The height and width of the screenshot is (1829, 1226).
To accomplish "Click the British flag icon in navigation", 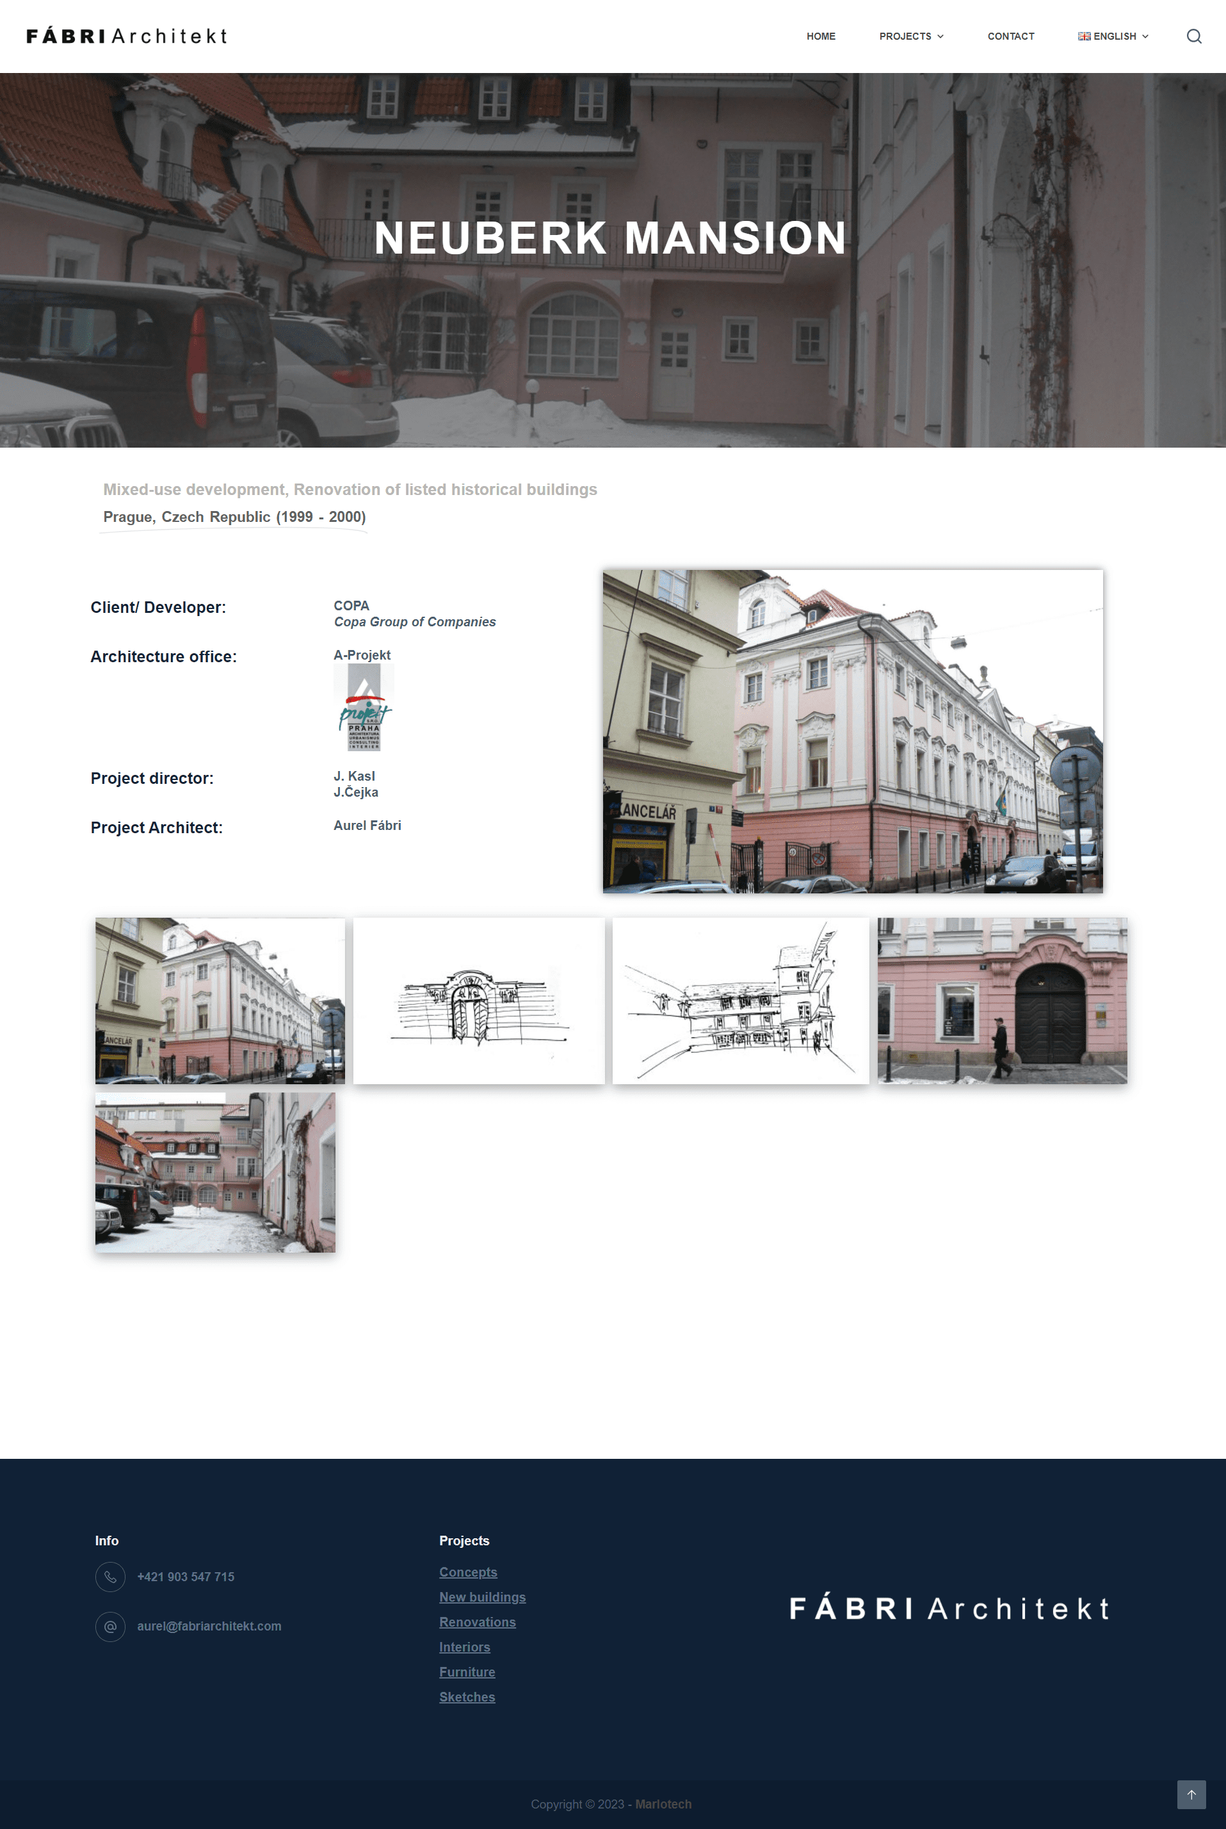I will tap(1085, 36).
